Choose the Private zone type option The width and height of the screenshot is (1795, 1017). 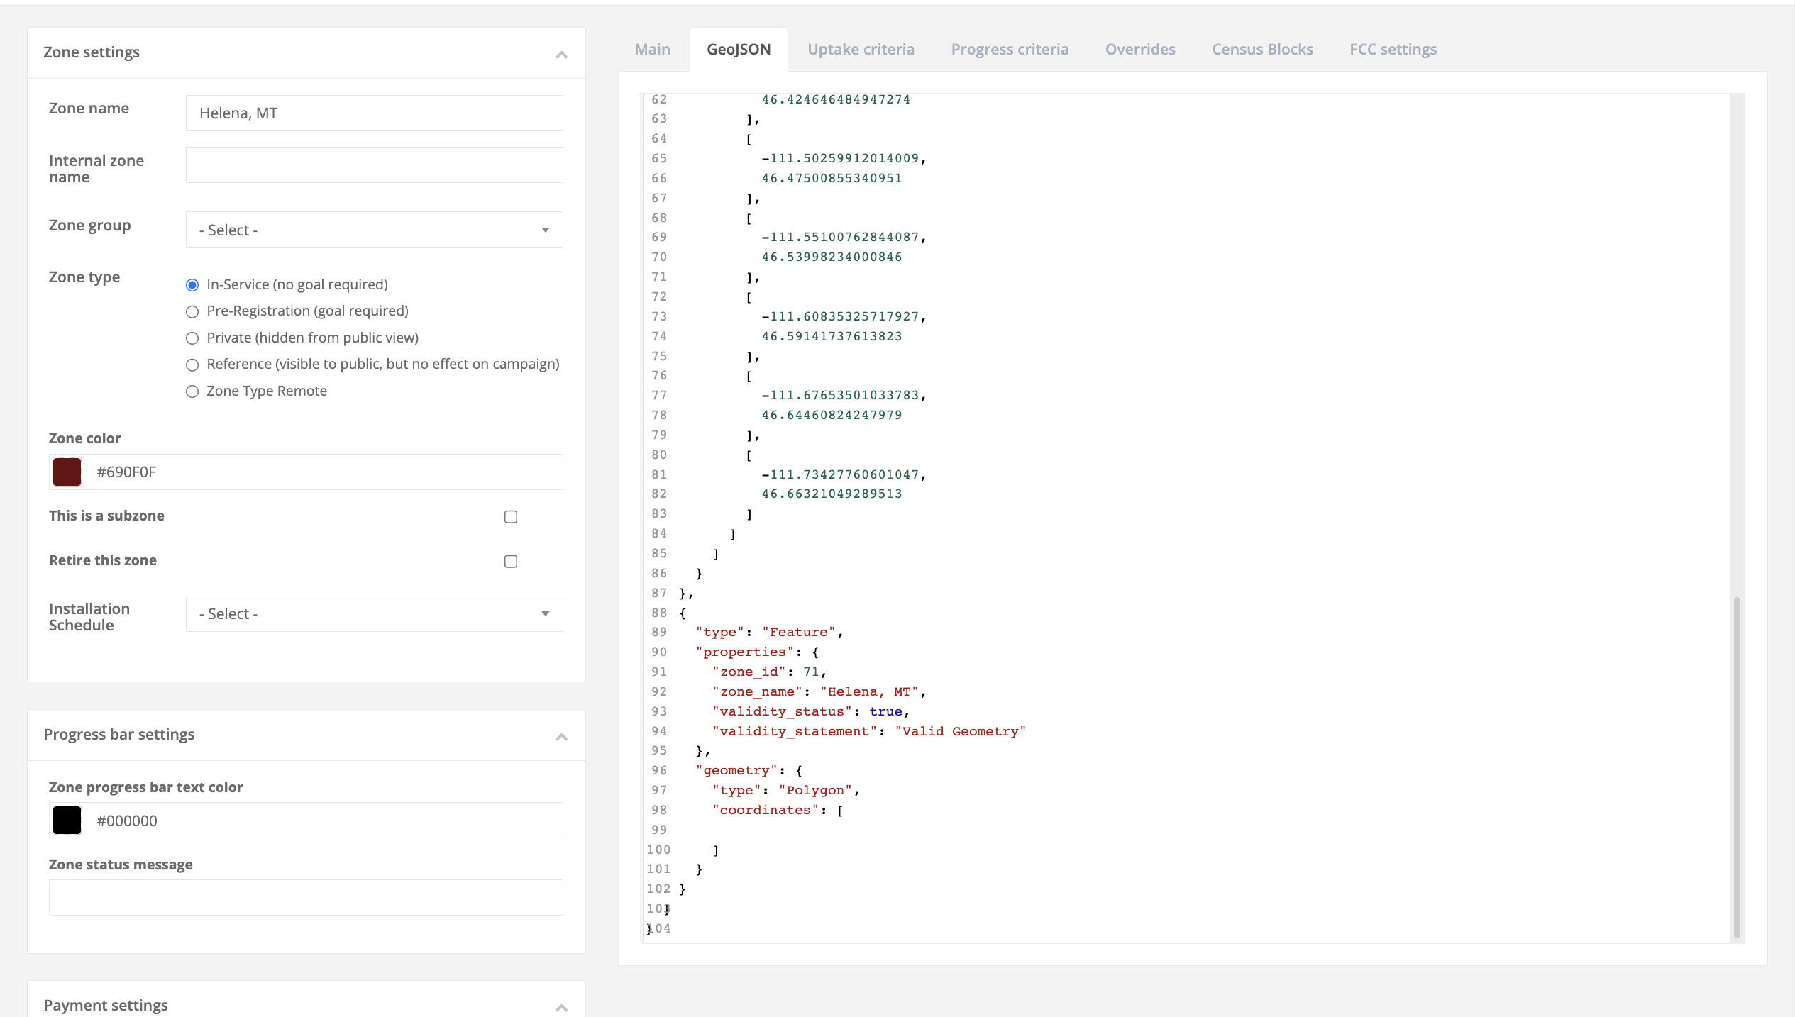point(192,338)
